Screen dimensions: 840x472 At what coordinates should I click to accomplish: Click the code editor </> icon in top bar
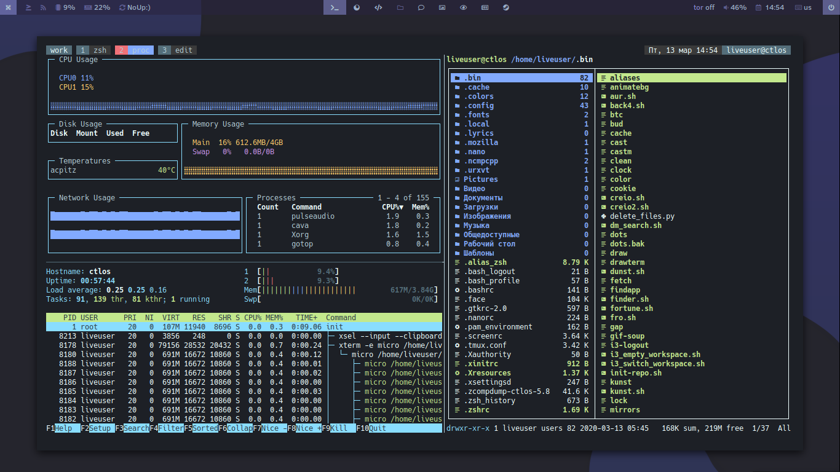coord(378,7)
